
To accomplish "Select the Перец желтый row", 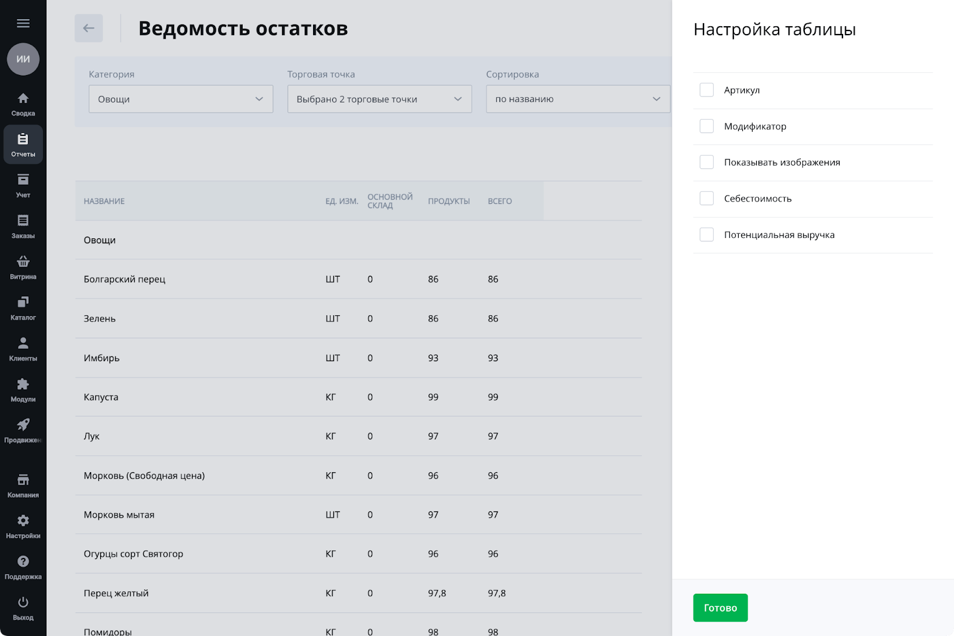I will coord(358,593).
